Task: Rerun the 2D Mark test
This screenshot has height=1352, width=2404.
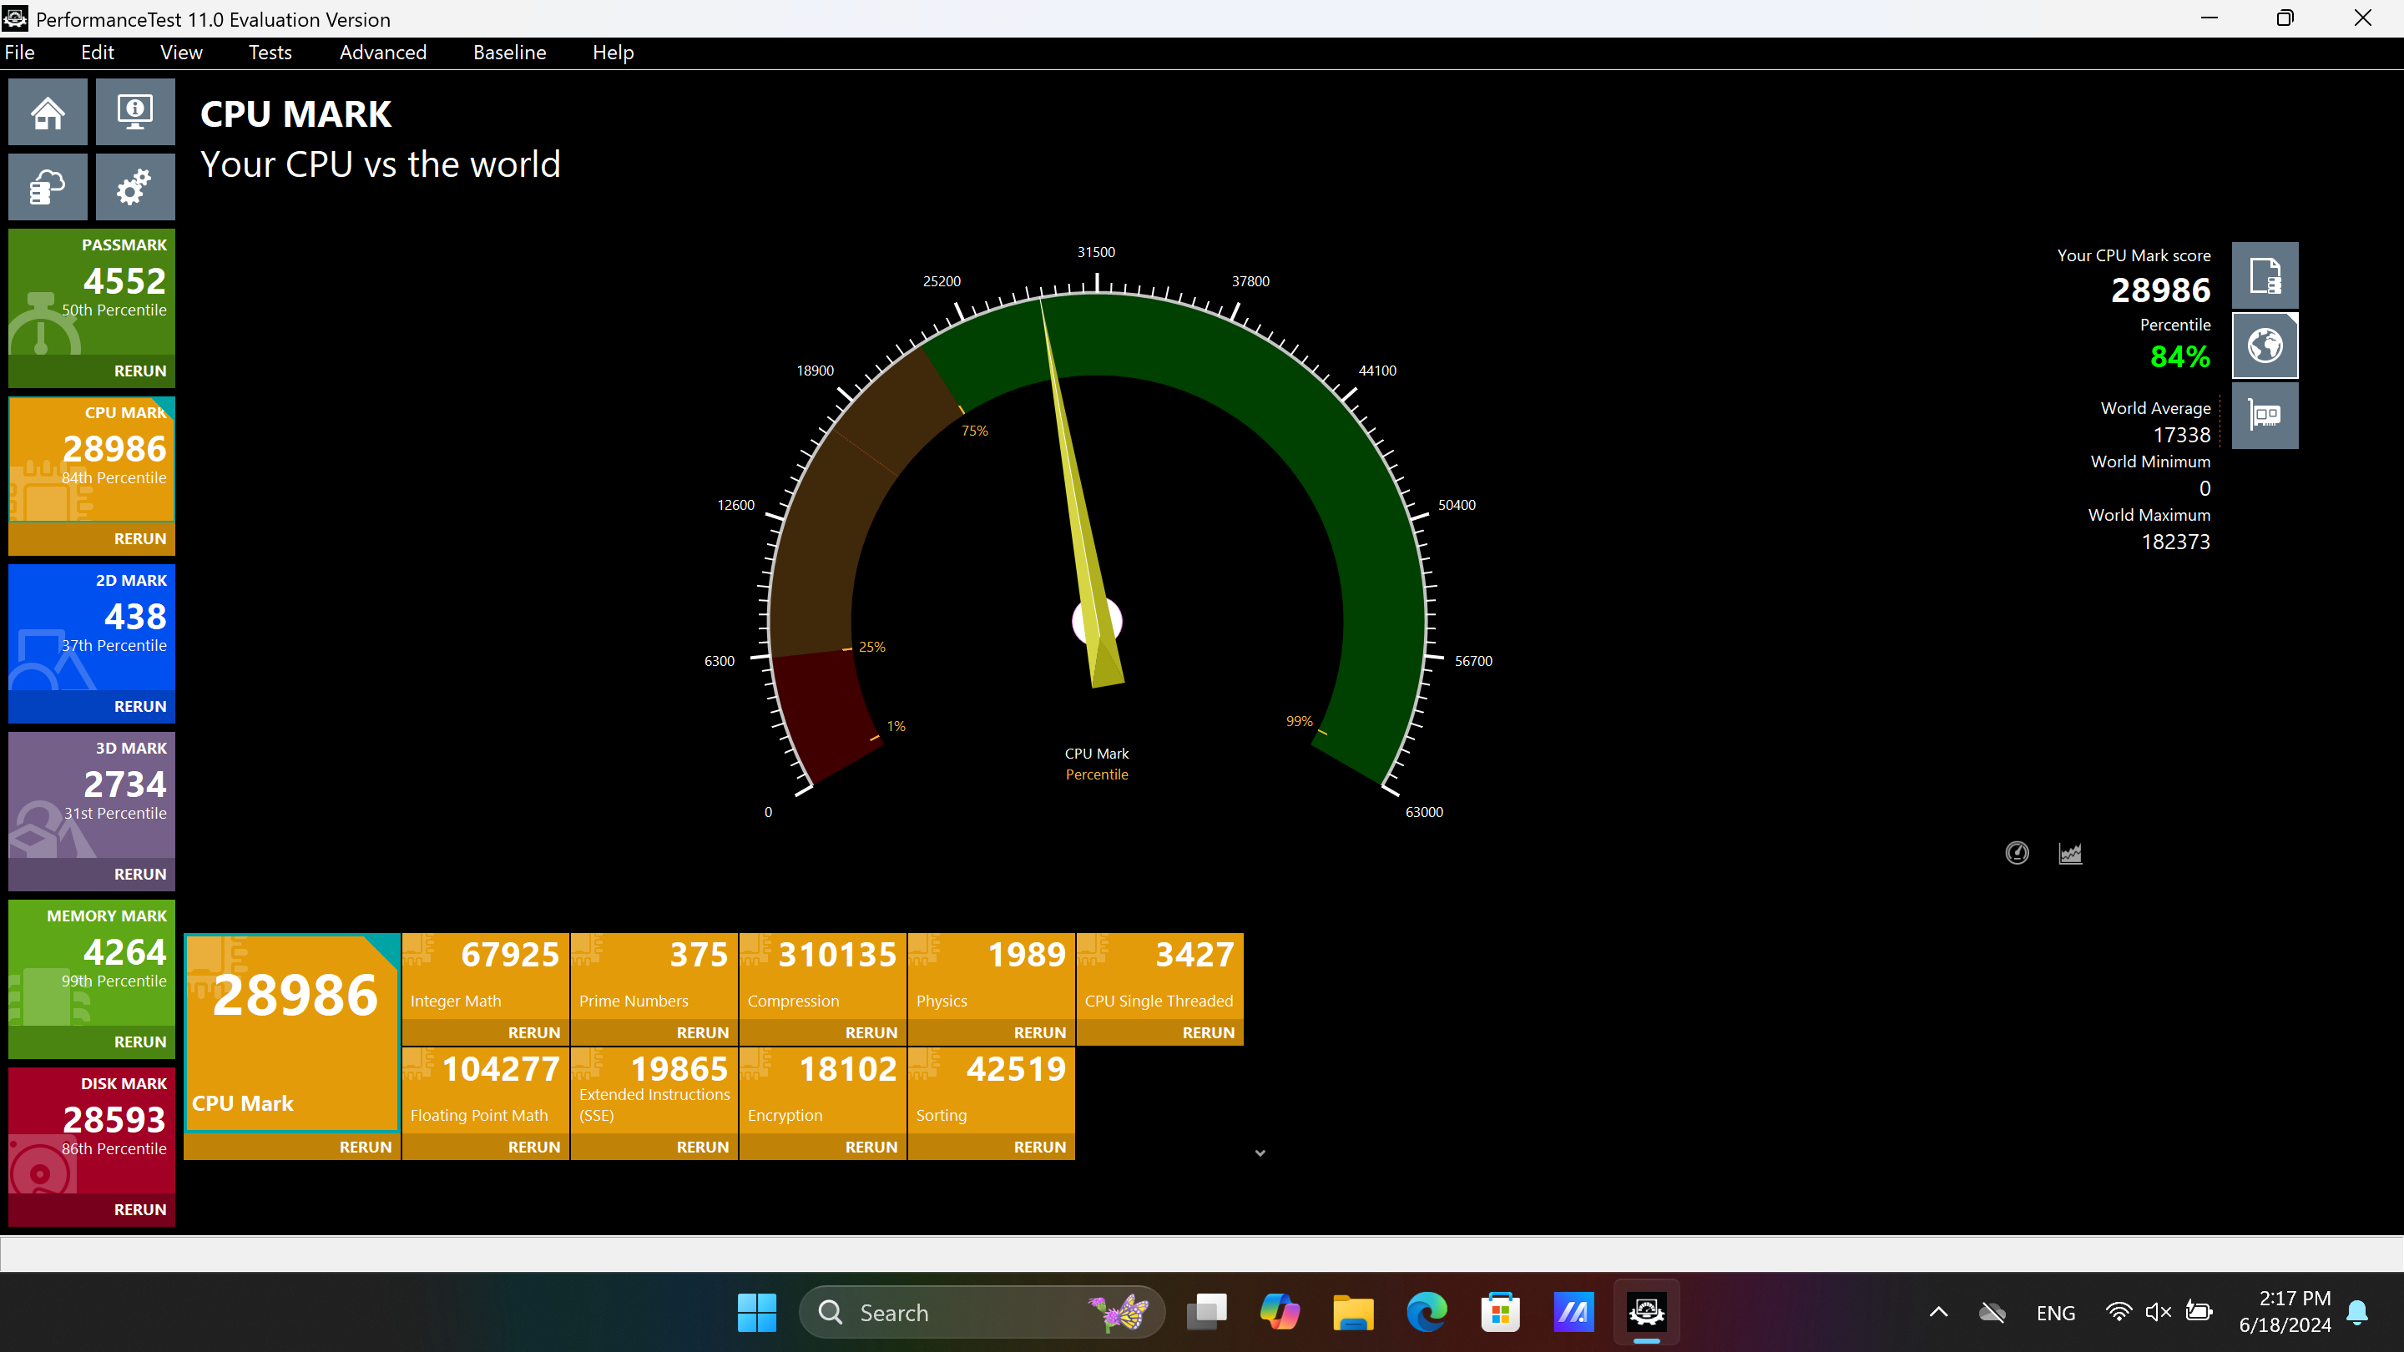Action: [140, 707]
